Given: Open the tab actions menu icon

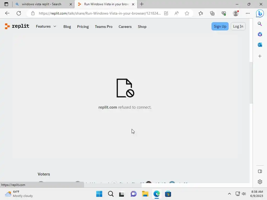Looking at the screenshot, I should coord(6,4).
